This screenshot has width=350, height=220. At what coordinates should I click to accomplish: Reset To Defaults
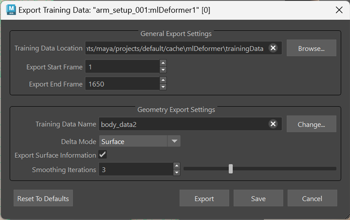43,198
